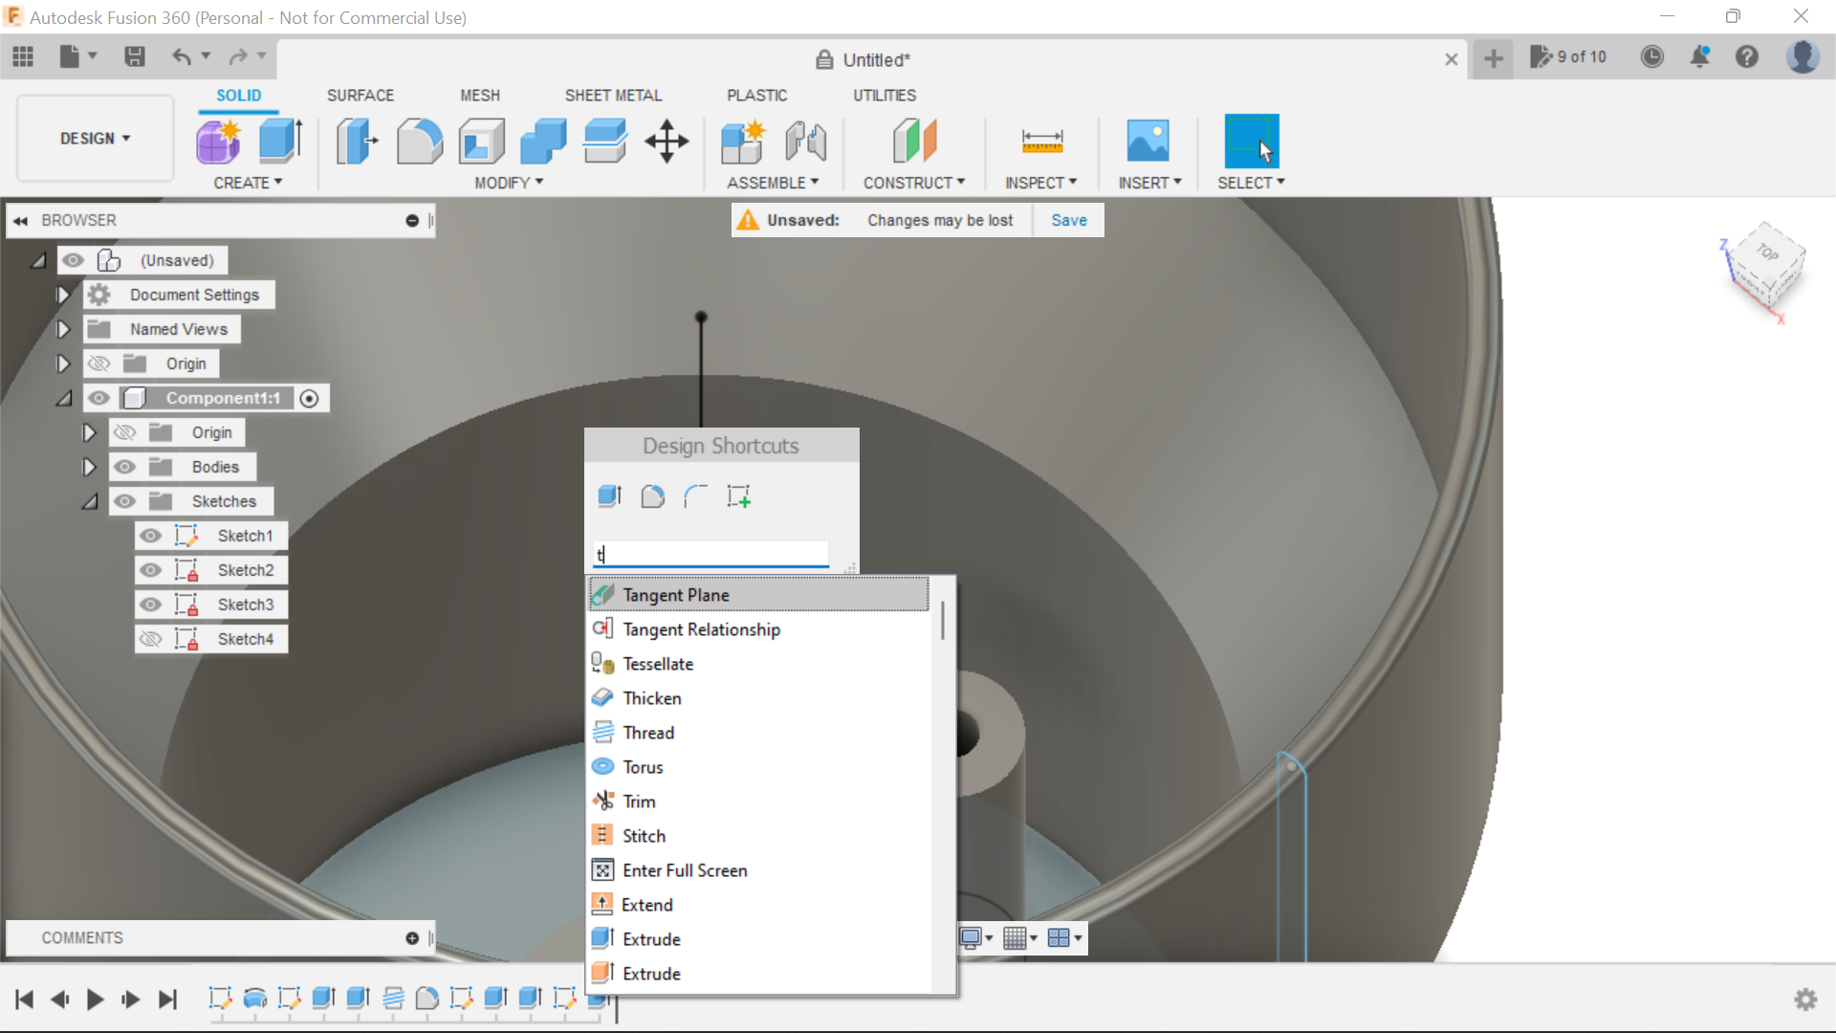Collapse the Sketches folder
The width and height of the screenshot is (1836, 1033).
[x=90, y=501]
